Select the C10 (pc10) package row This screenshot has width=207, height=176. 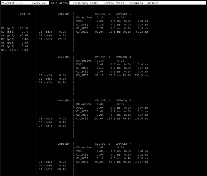point(15,50)
